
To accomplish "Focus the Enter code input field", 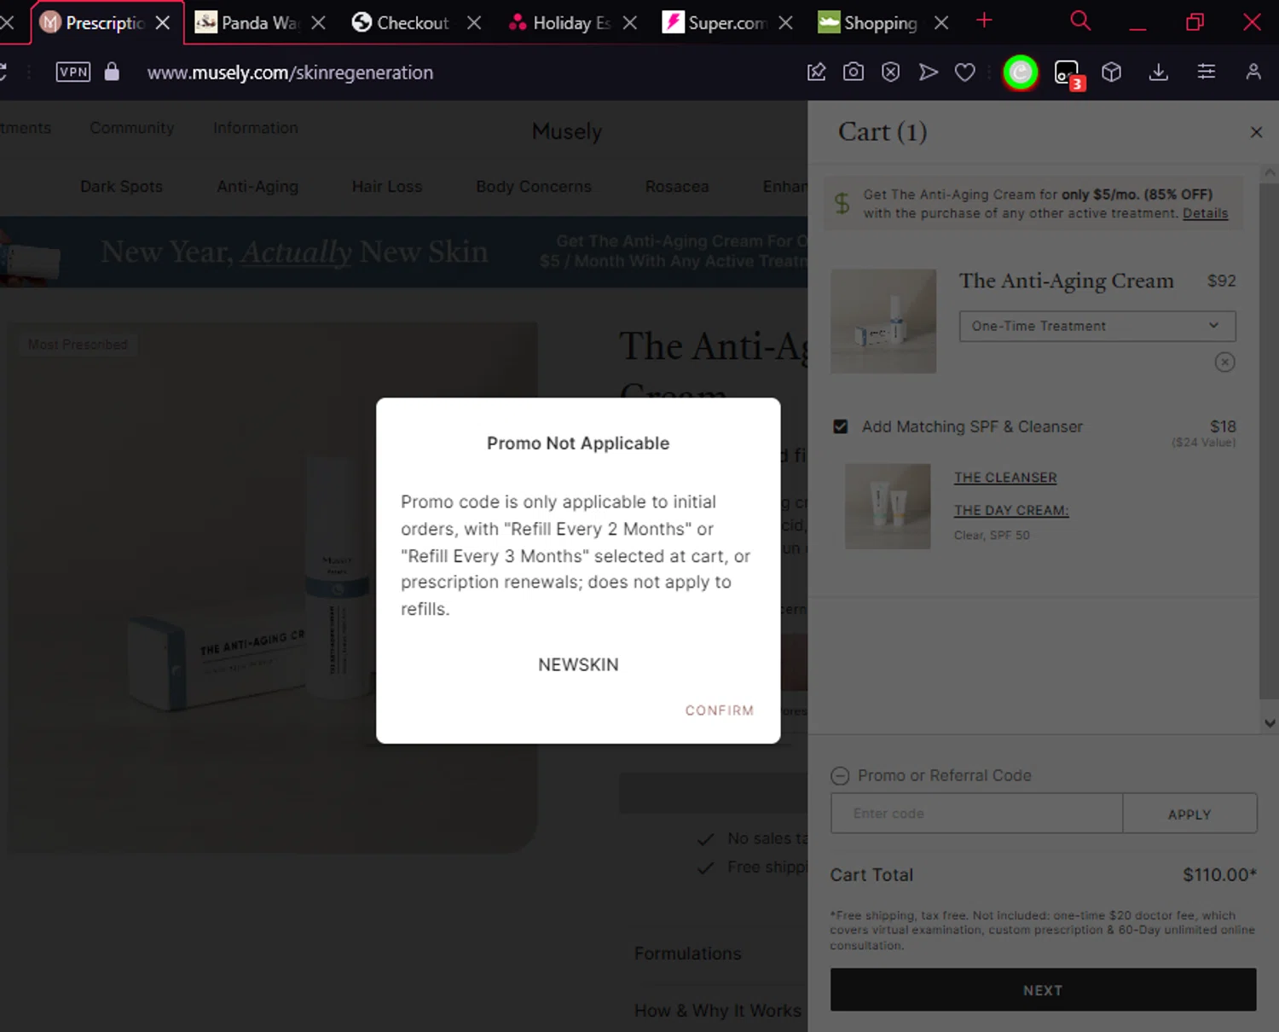I will [x=976, y=814].
